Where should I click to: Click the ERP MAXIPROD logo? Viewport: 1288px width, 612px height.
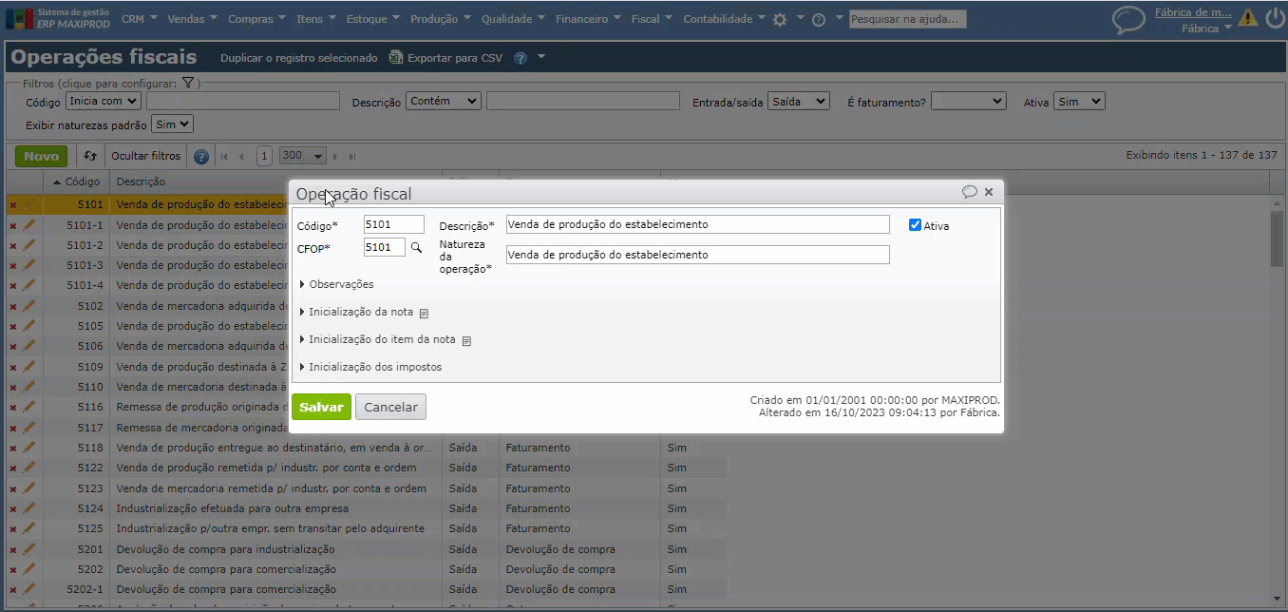tap(59, 18)
